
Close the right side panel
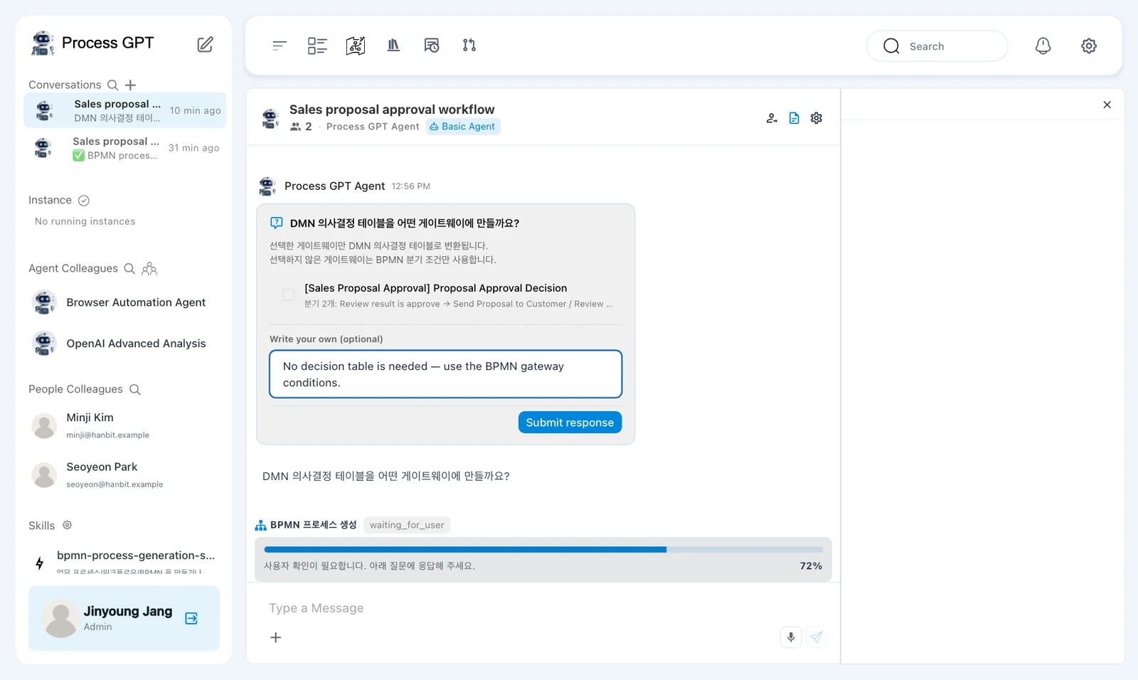[x=1107, y=105]
